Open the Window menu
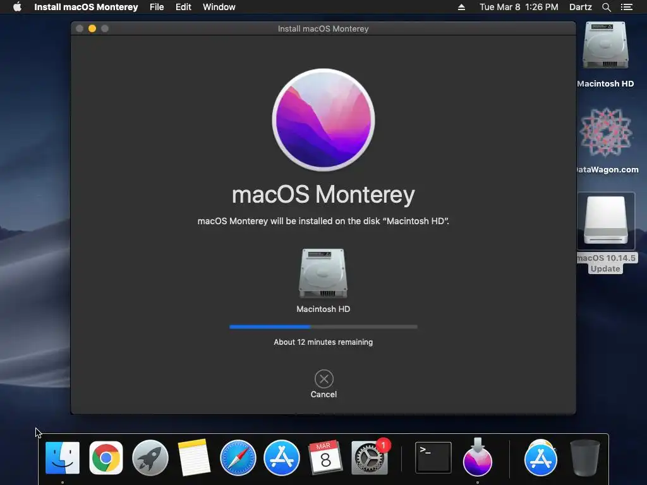The height and width of the screenshot is (485, 647). pos(219,7)
